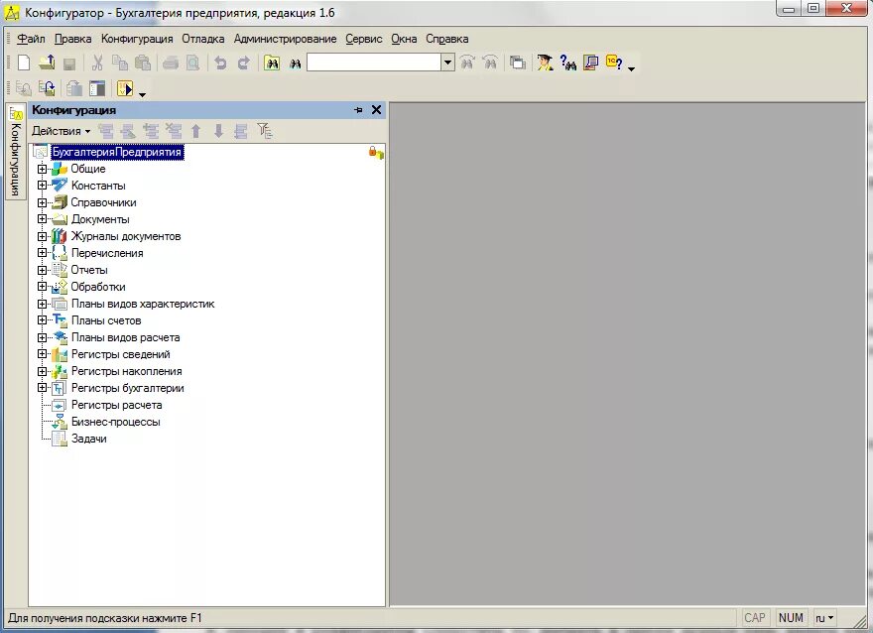Start debugging with the yellow play icon

click(x=125, y=88)
